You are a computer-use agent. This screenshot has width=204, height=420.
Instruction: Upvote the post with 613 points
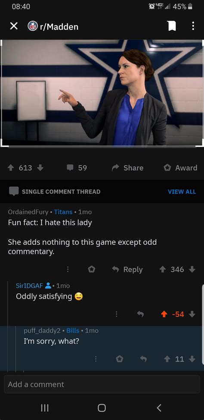(x=12, y=168)
